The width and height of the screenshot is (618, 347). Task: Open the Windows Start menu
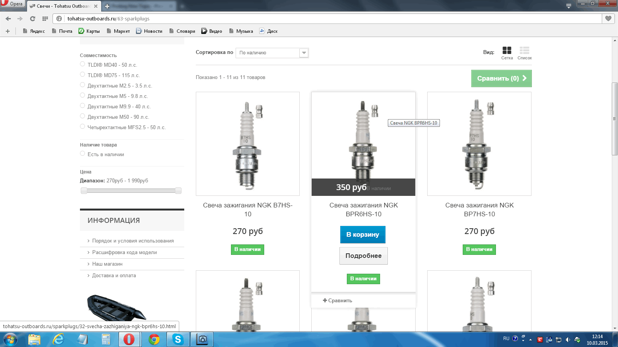coord(10,339)
